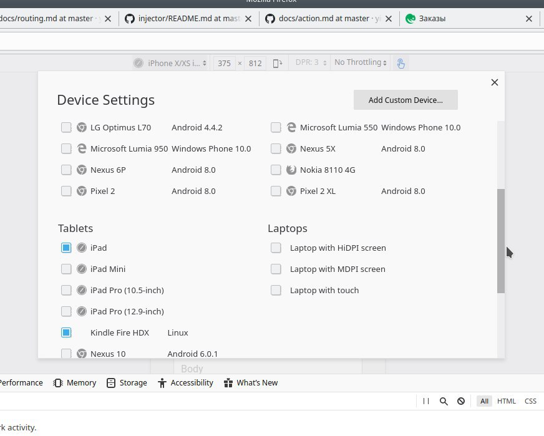Switch to injector/README.md browser tab
544x436 pixels.
[x=189, y=18]
